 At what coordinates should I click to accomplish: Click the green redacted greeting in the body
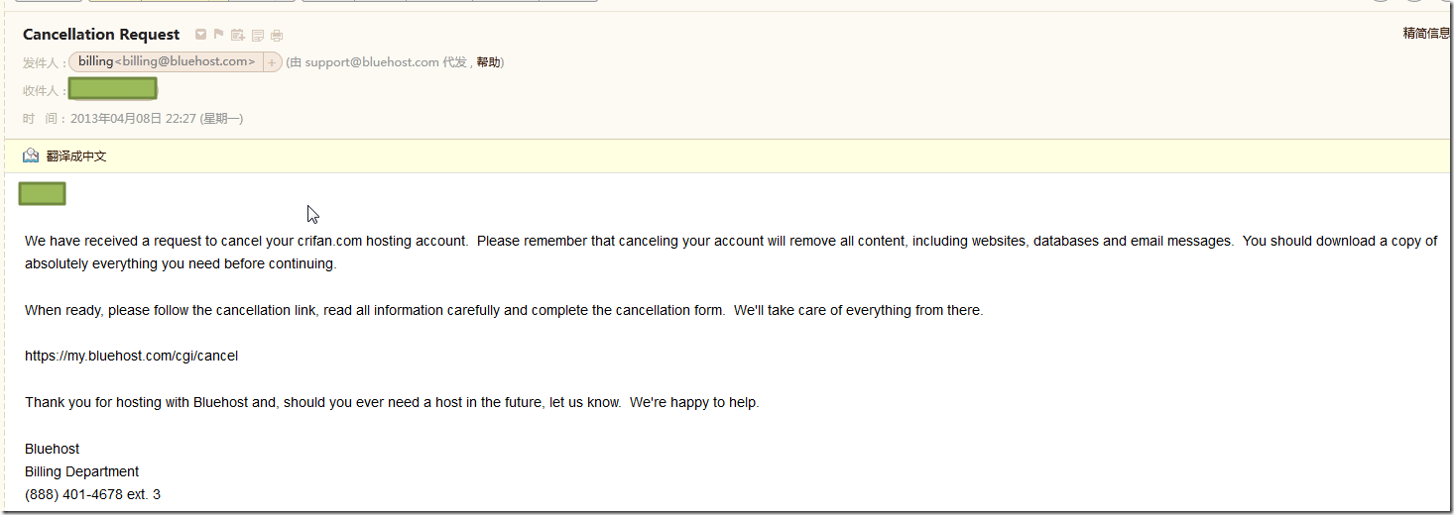[x=43, y=194]
